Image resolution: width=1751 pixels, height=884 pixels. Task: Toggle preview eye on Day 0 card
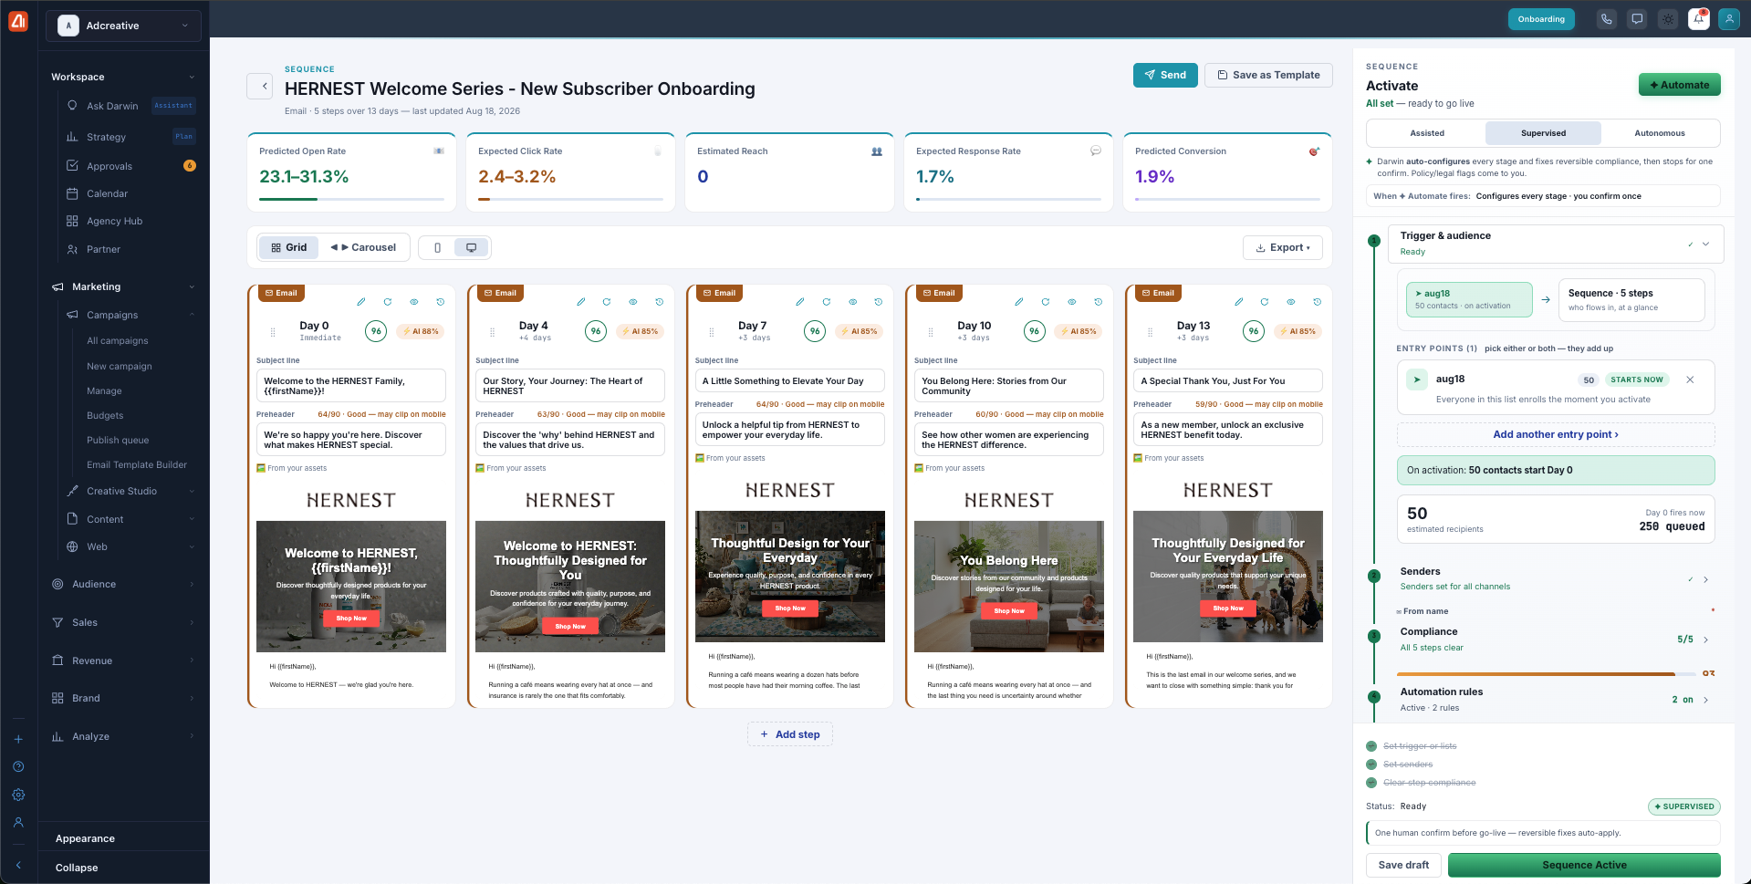pyautogui.click(x=414, y=302)
